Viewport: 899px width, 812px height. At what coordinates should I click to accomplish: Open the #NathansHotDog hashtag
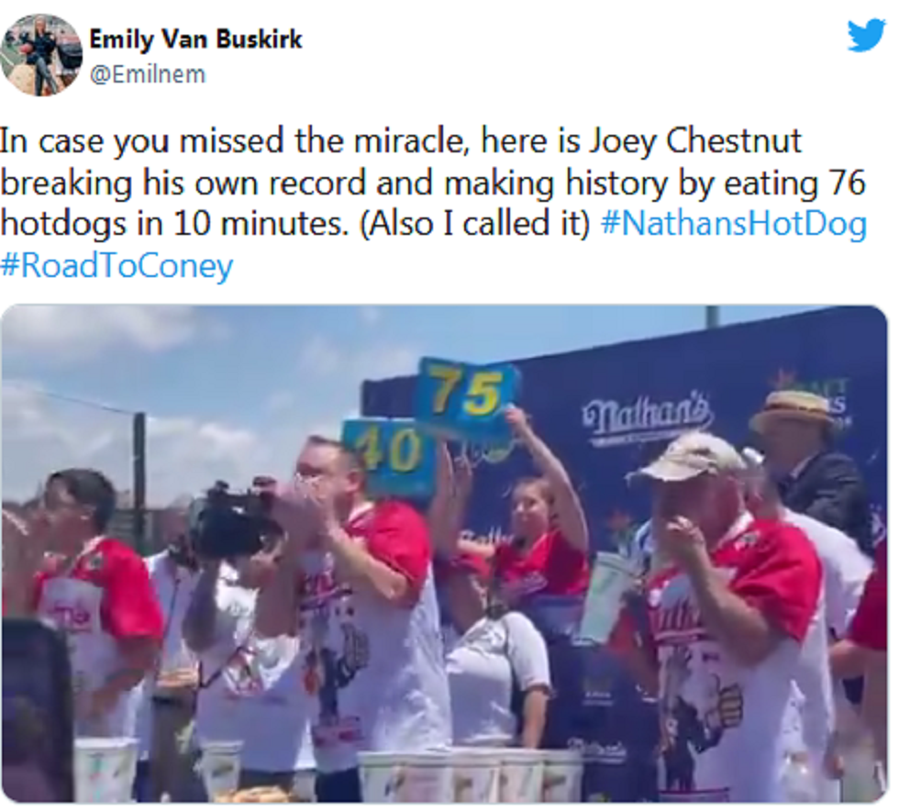[x=733, y=224]
